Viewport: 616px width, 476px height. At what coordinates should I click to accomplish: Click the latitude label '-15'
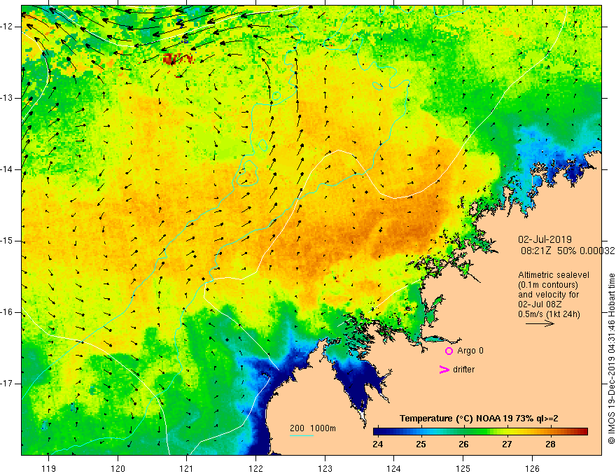tap(7, 241)
